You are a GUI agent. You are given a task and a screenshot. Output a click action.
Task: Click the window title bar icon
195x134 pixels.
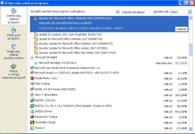tap(2, 3)
